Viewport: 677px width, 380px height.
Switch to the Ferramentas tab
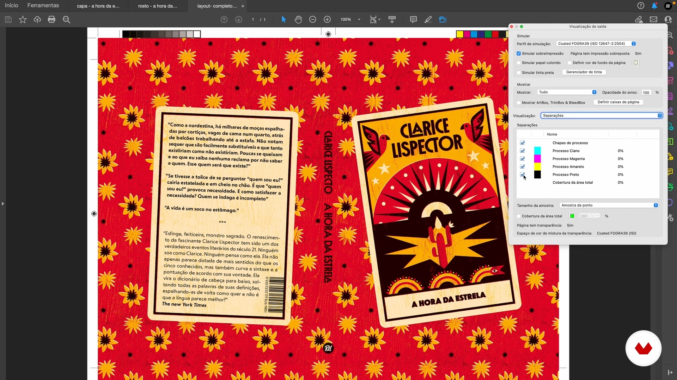coord(43,6)
